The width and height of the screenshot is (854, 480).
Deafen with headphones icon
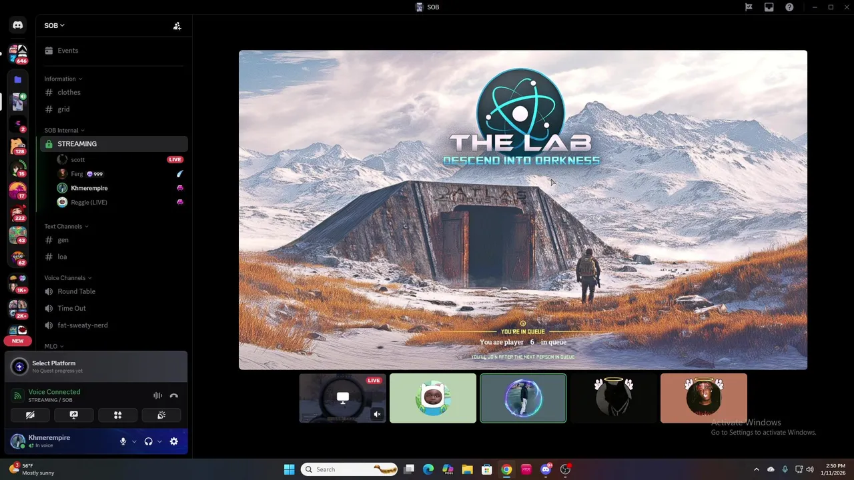click(148, 441)
